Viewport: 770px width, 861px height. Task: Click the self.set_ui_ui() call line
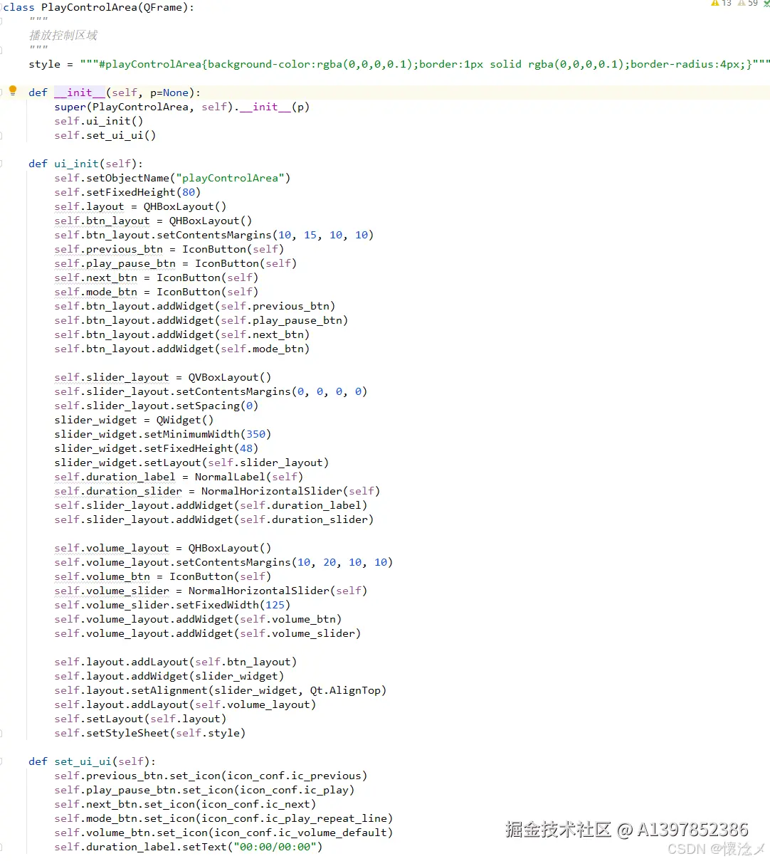(105, 135)
